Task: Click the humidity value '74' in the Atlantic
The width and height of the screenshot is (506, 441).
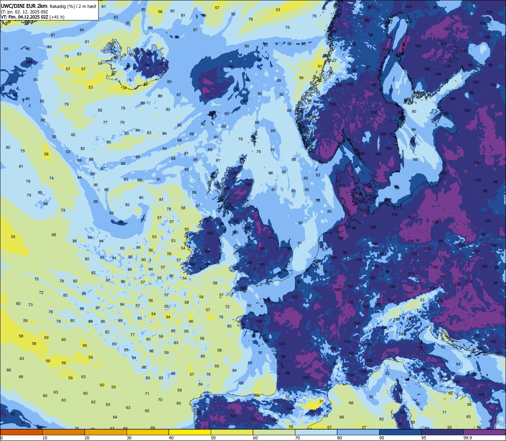Action: (x=51, y=178)
